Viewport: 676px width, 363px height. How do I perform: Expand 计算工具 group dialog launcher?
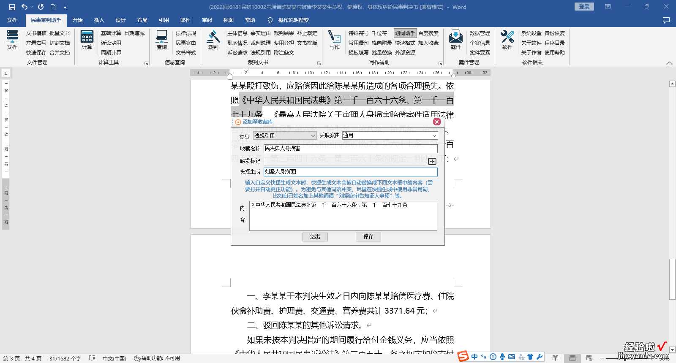tap(146, 63)
